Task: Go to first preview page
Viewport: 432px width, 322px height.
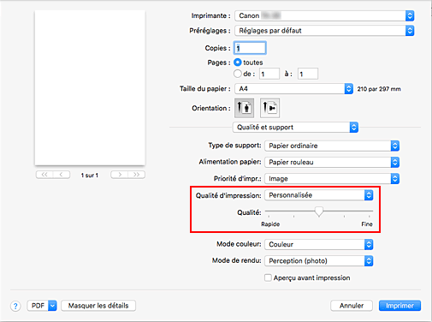Action: pyautogui.click(x=44, y=175)
